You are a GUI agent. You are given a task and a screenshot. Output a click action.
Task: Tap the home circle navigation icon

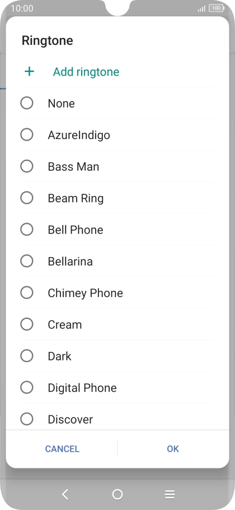(x=117, y=494)
